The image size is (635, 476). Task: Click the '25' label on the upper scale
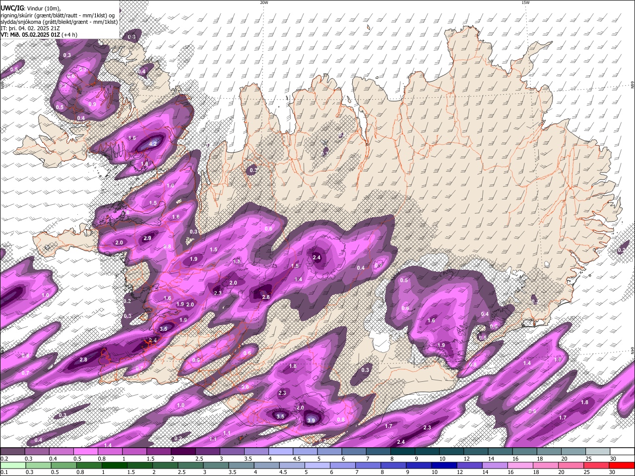tap(589, 459)
